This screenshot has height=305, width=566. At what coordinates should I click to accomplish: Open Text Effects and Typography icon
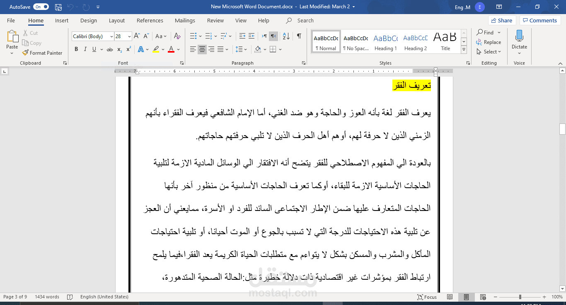(x=140, y=49)
